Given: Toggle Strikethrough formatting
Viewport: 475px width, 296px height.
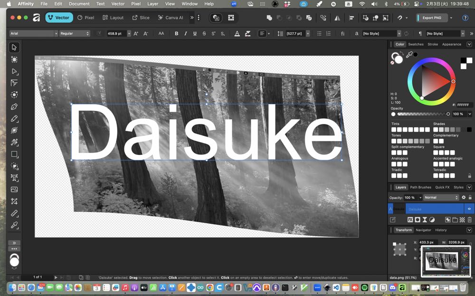Looking at the screenshot, I should (204, 34).
